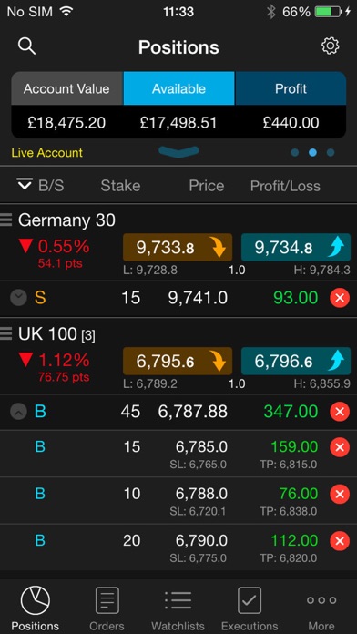Close the 6,785.0 buy position
The width and height of the screenshot is (357, 634).
point(340,446)
